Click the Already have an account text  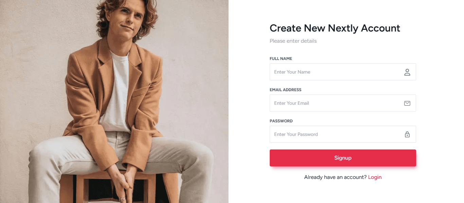[335, 177]
